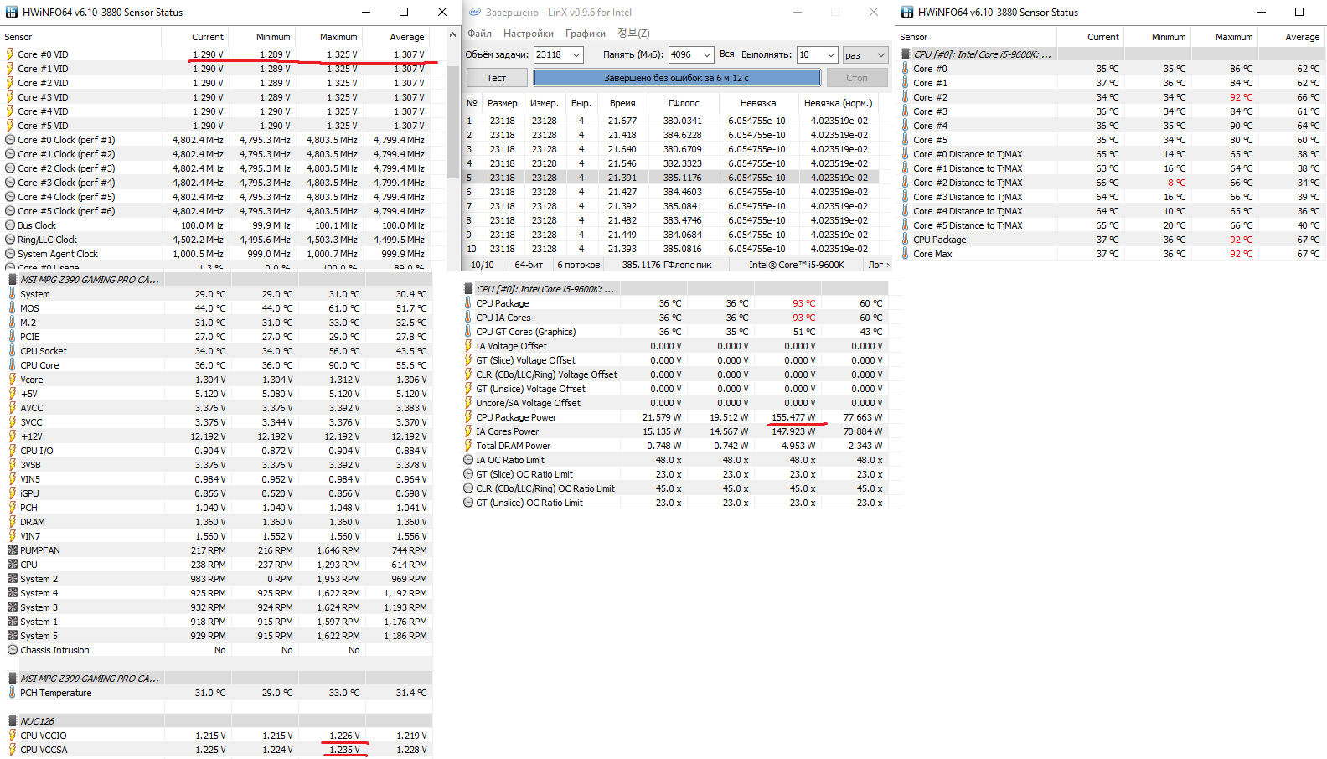1327x759 pixels.
Task: Click the 'Core #2 Distance to TjMAX' row label
Action: tap(968, 183)
